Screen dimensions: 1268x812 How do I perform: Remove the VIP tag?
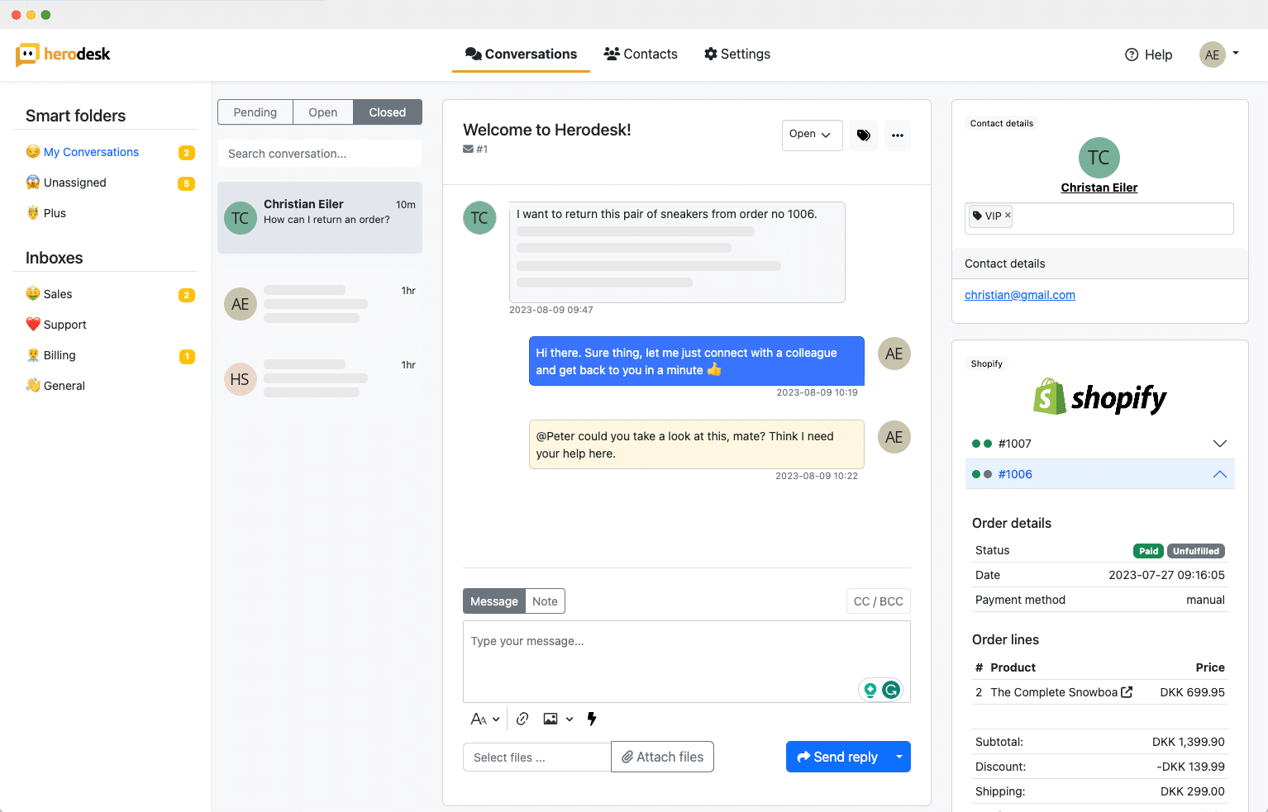coord(1008,215)
